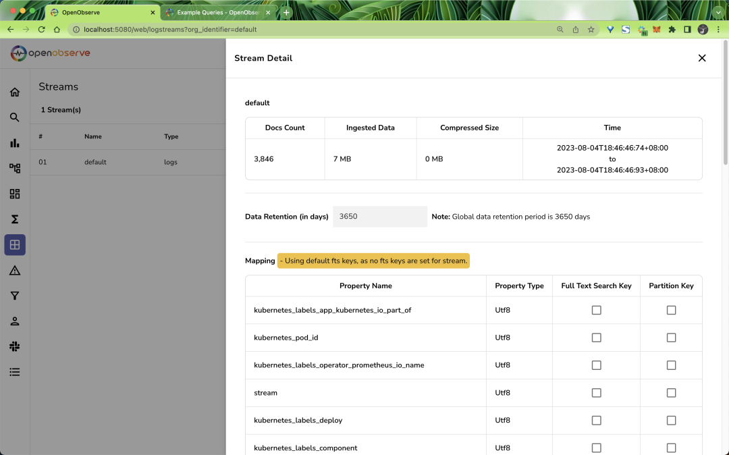Share this page from address bar
The image size is (729, 455).
point(576,29)
